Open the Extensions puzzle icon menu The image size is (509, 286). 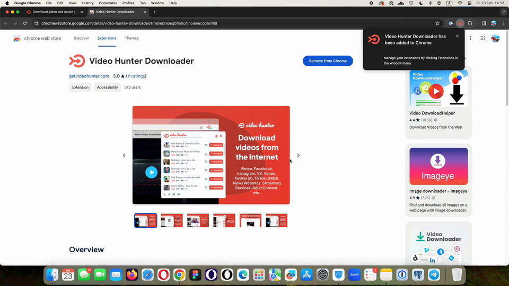(x=470, y=23)
